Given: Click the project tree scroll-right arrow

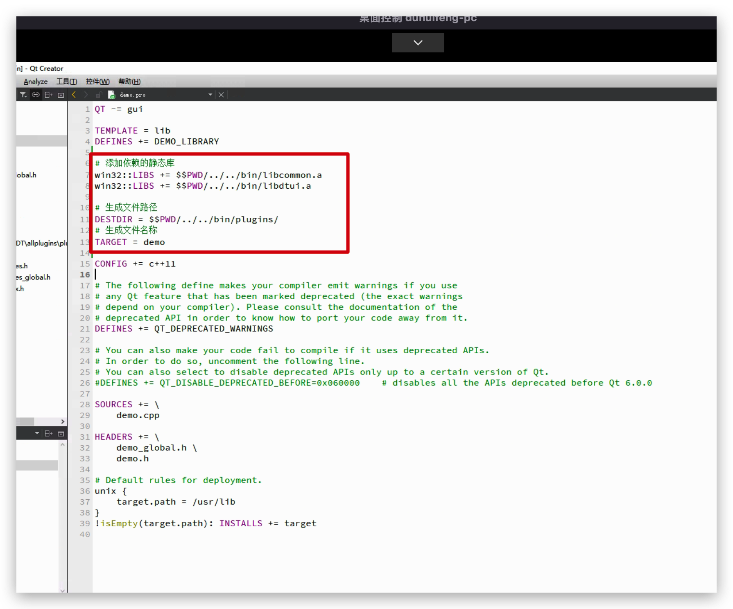Looking at the screenshot, I should pyautogui.click(x=63, y=421).
